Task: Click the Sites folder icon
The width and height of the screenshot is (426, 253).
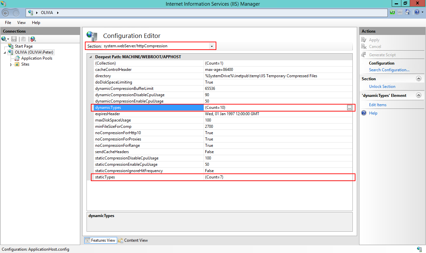Action: pos(17,64)
